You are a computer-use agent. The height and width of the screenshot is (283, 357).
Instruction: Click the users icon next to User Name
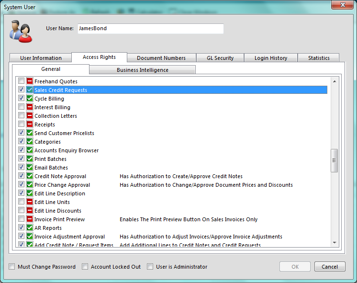point(21,31)
